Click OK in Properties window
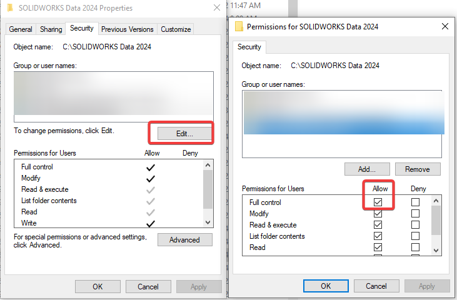 click(x=98, y=287)
